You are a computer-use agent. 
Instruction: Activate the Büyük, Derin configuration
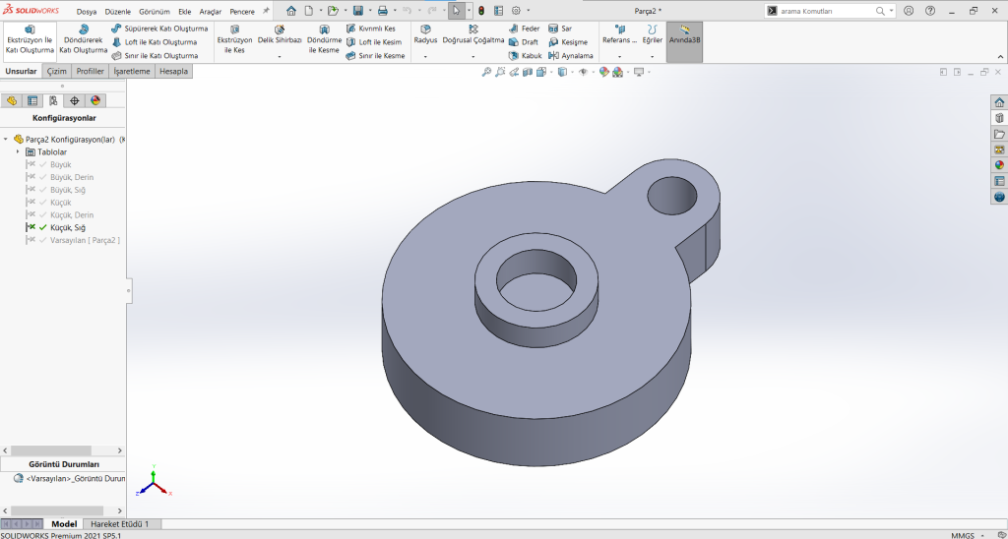(x=71, y=177)
